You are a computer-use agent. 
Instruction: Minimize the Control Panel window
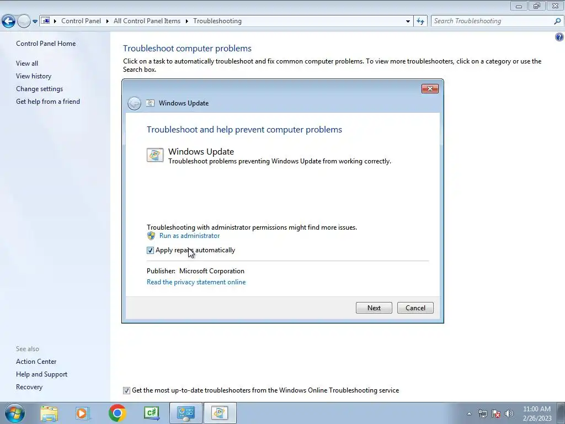pos(519,6)
